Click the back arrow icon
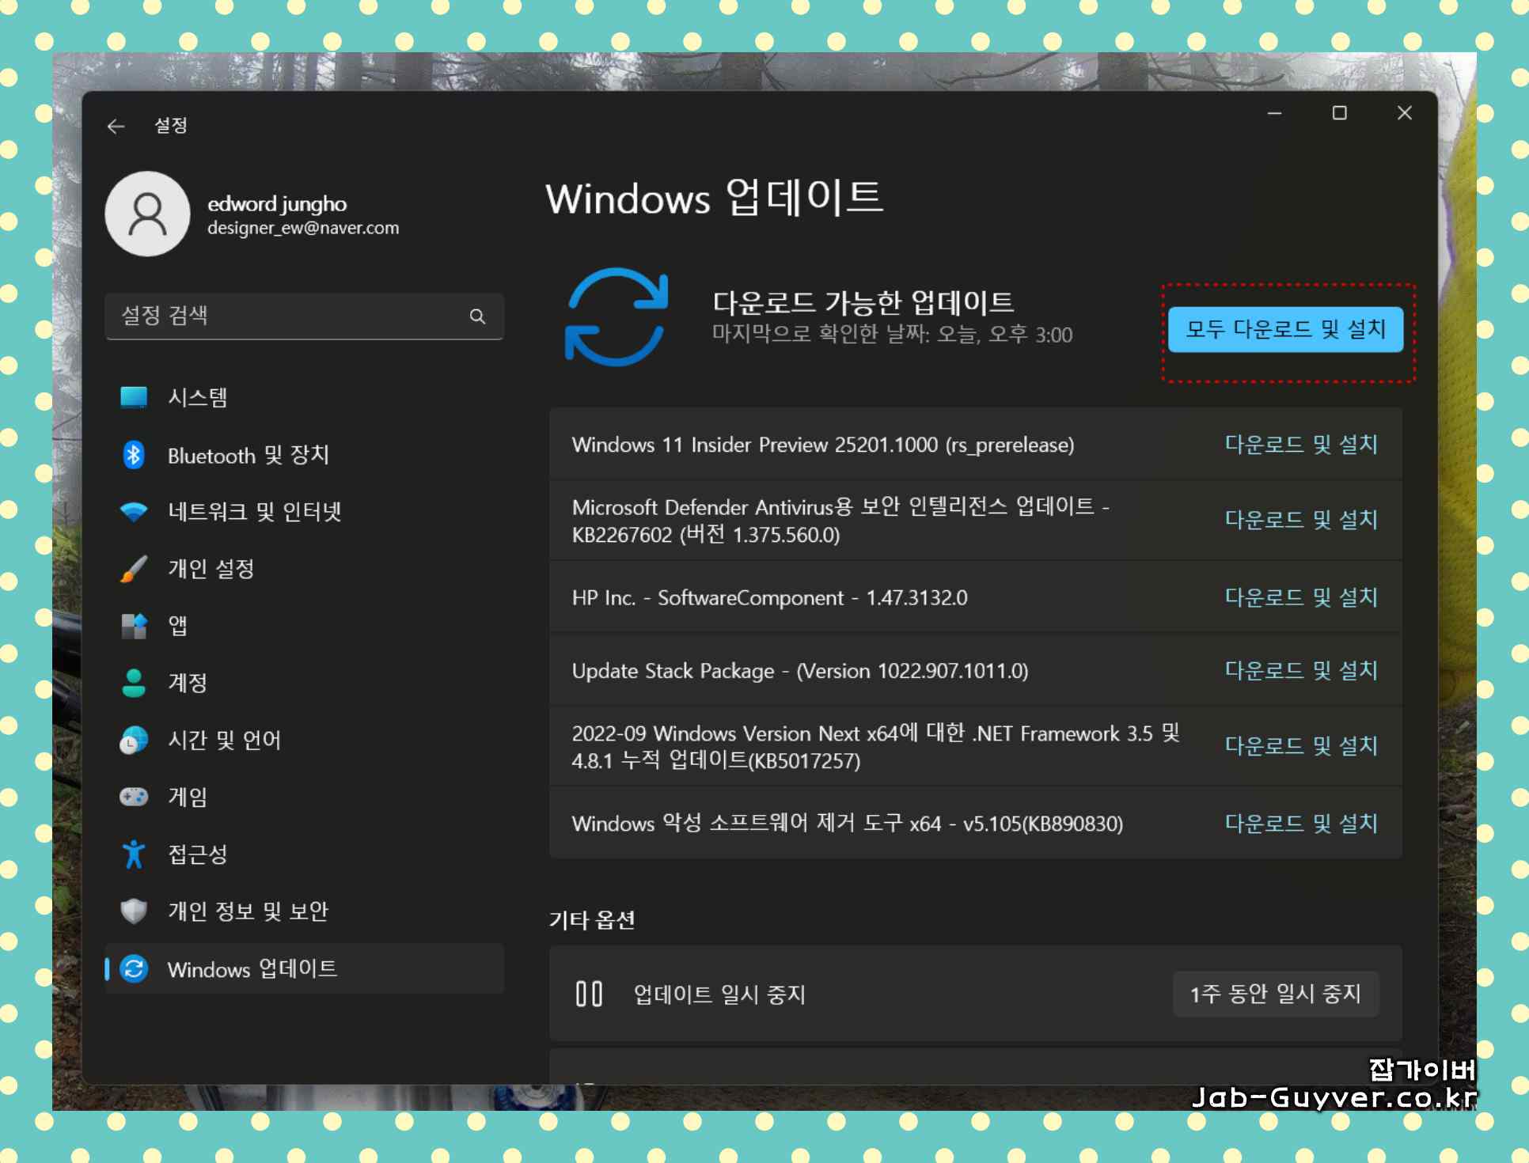This screenshot has width=1529, height=1163. (x=116, y=127)
